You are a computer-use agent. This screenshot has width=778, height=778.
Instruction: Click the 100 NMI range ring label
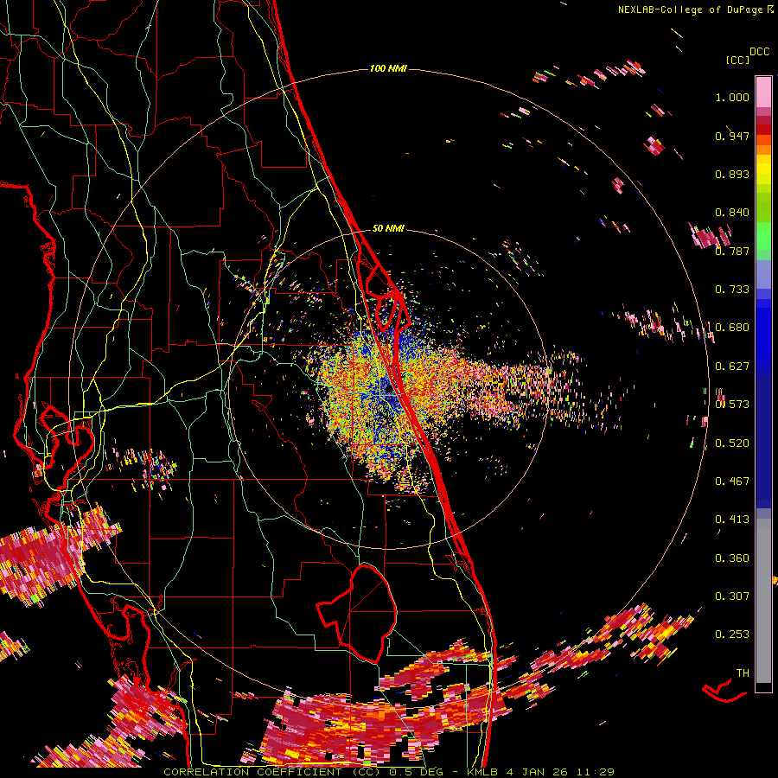(x=388, y=68)
